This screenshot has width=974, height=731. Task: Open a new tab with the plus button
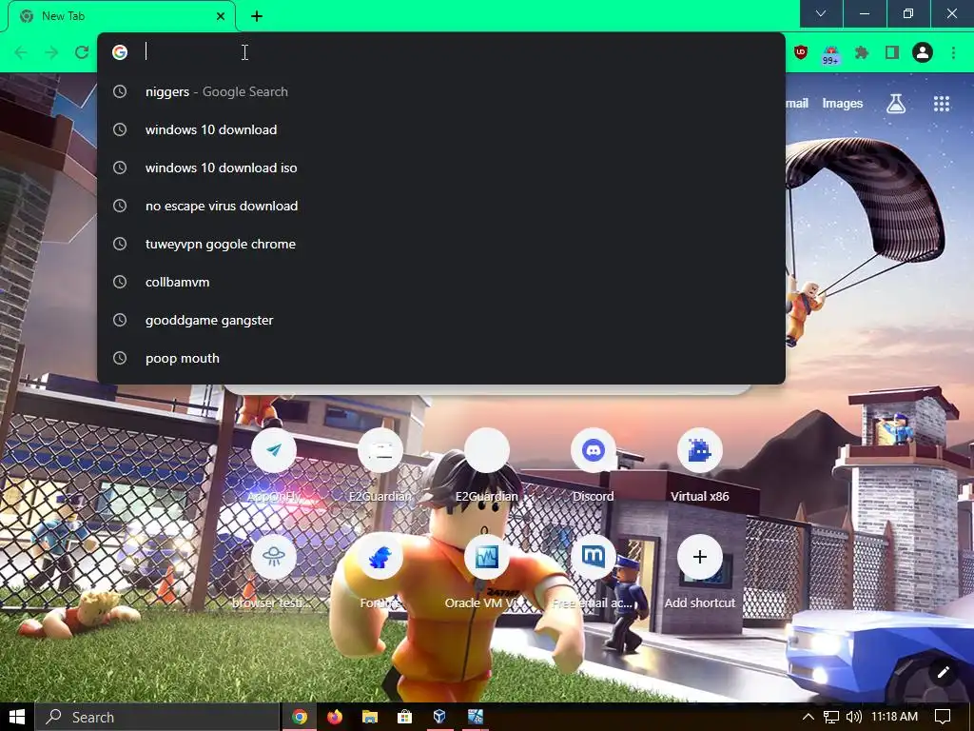[257, 16]
